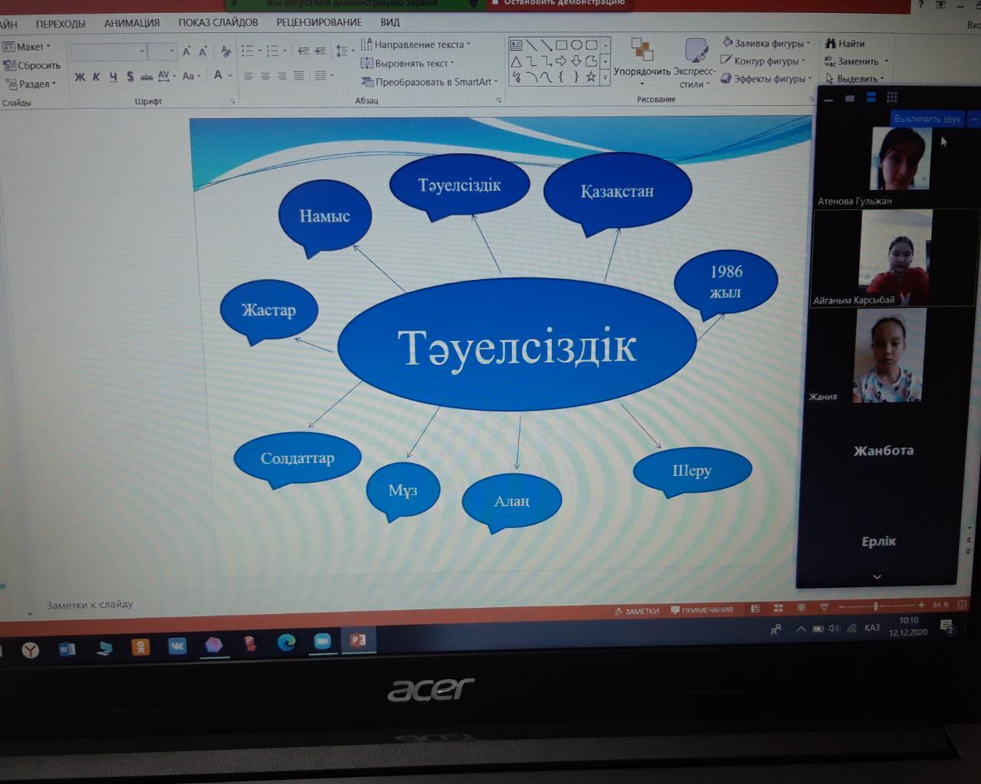
Task: Toggle bold formatting (Ж)
Action: (x=80, y=77)
